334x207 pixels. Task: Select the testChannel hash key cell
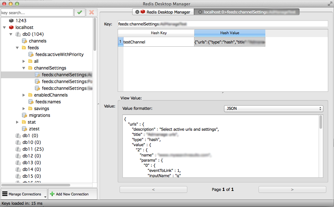click(159, 42)
